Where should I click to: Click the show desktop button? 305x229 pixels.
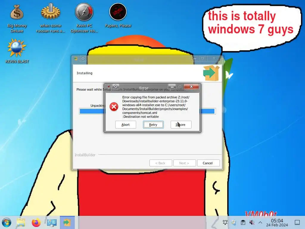pyautogui.click(x=297, y=222)
